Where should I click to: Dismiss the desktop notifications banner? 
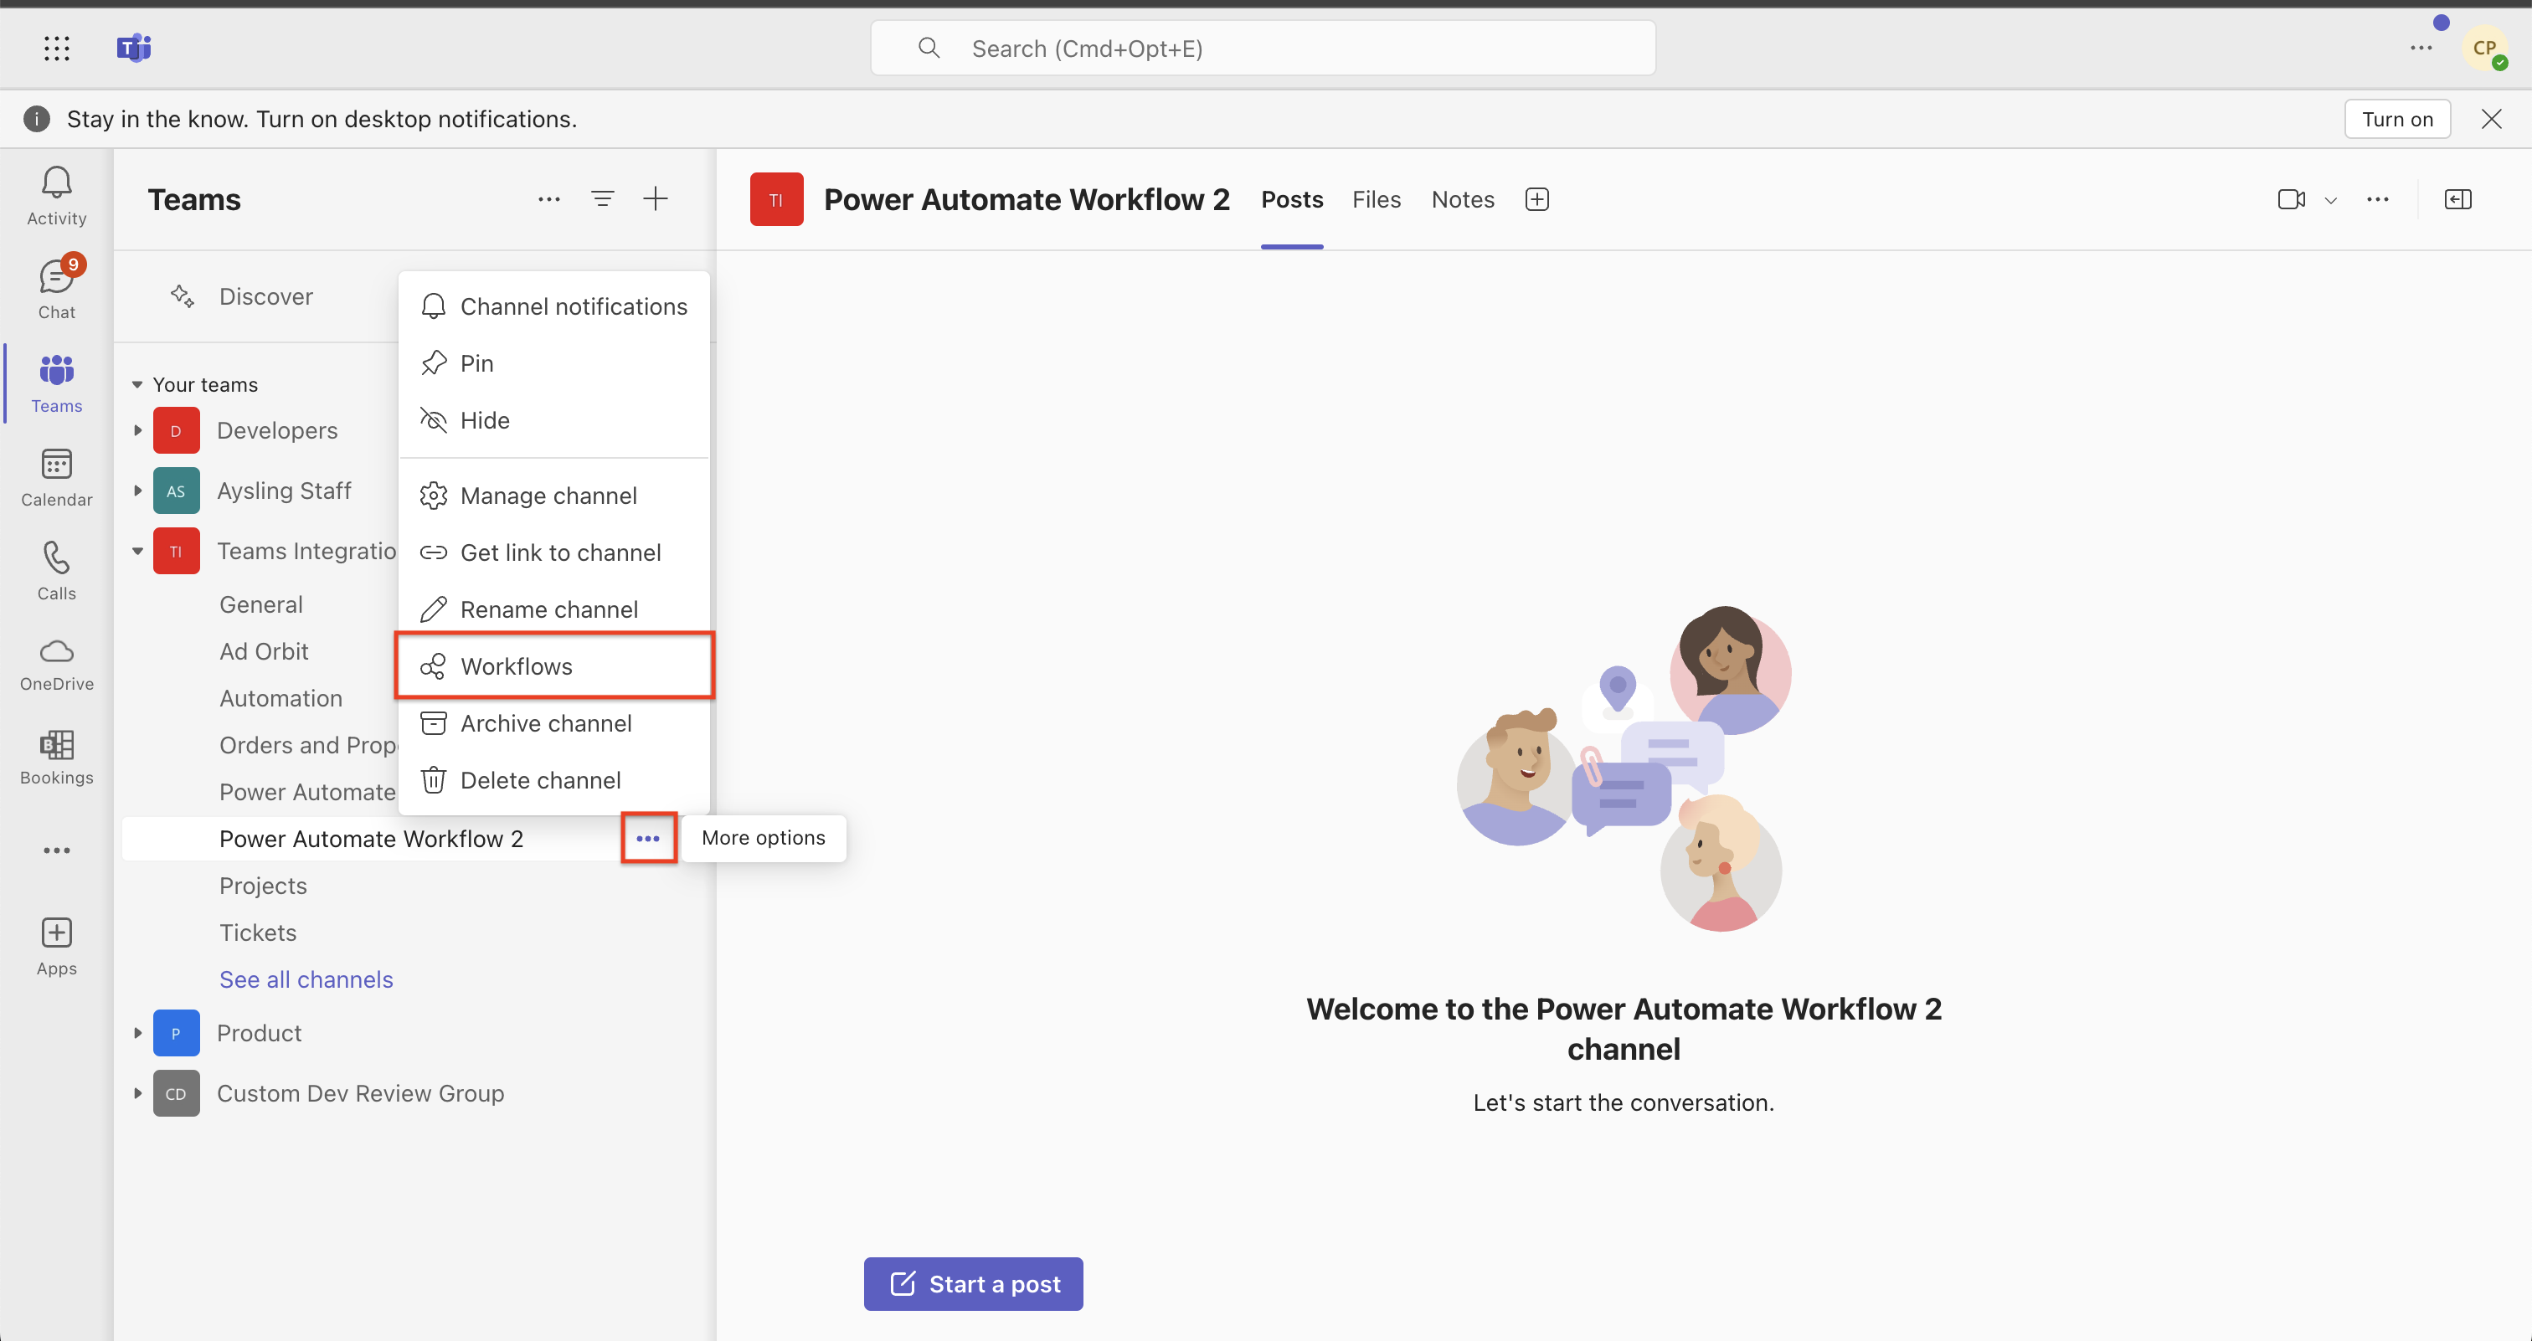(x=2491, y=119)
